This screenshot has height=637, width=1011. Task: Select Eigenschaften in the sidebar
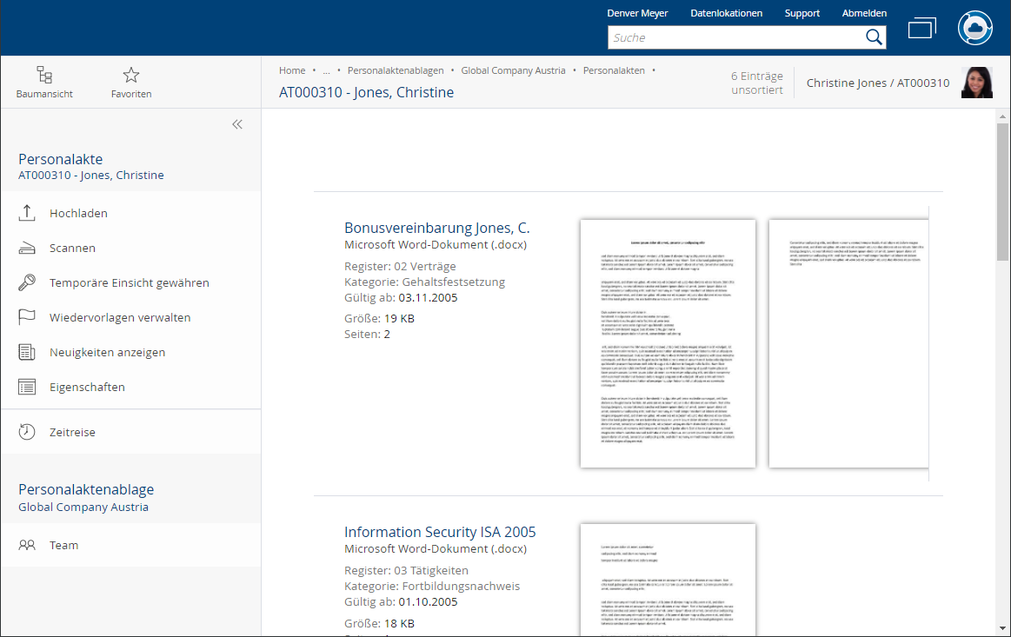(x=87, y=387)
